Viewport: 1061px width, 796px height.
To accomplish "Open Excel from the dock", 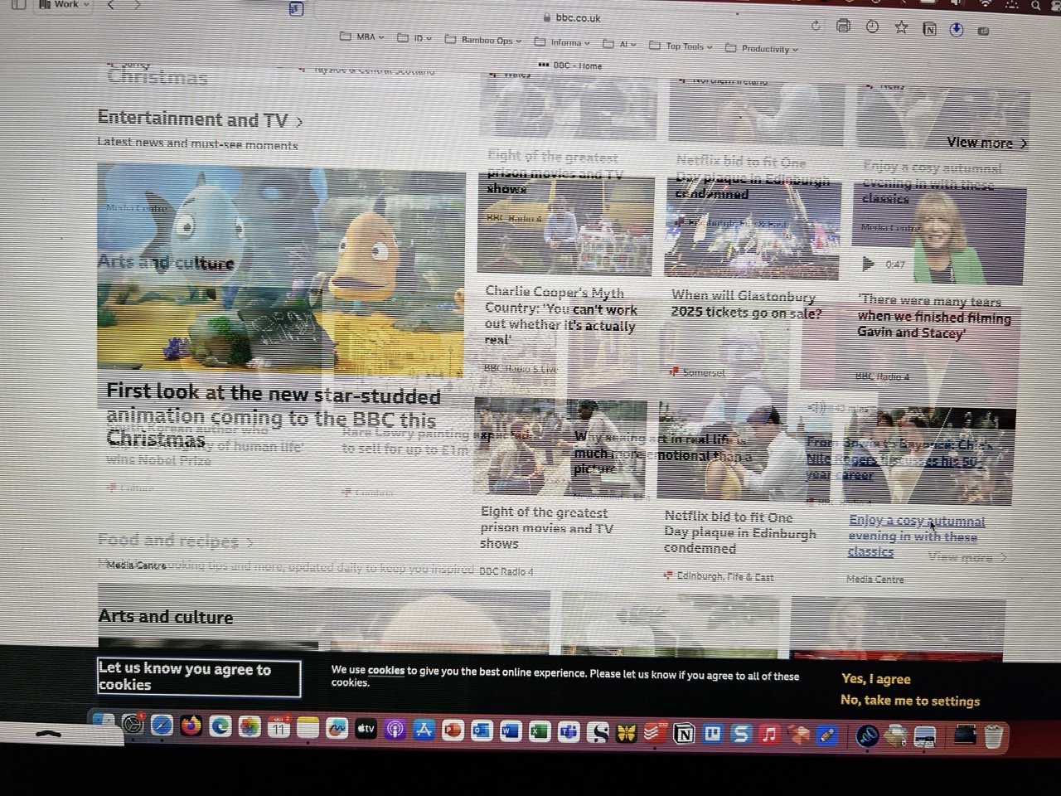I will click(540, 732).
